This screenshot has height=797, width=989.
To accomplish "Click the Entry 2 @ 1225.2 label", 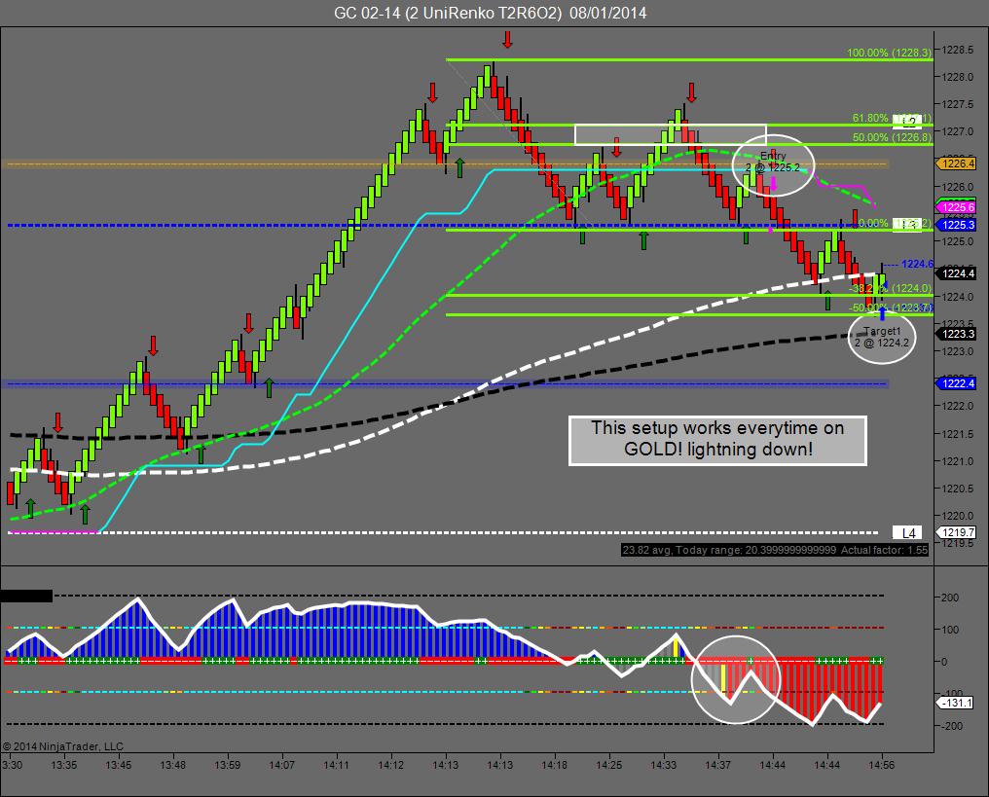I will tap(773, 162).
